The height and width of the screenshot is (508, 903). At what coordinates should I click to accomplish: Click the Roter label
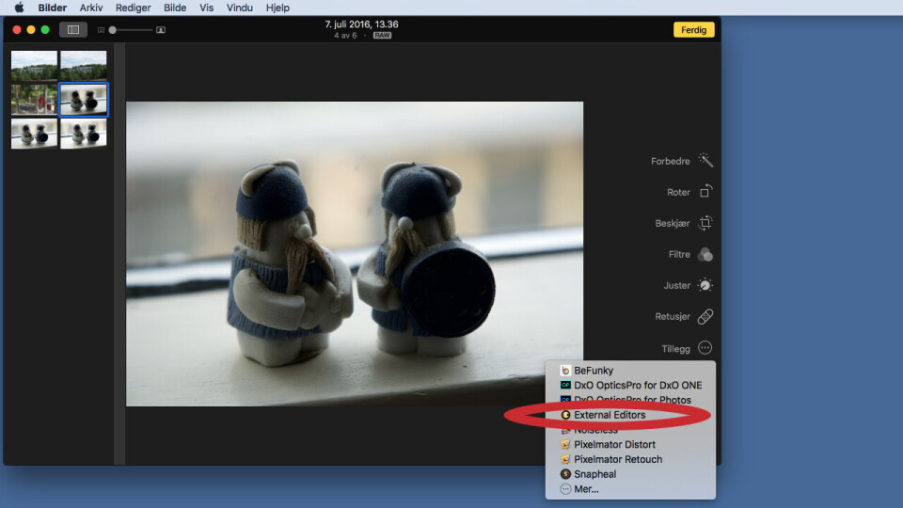[678, 192]
